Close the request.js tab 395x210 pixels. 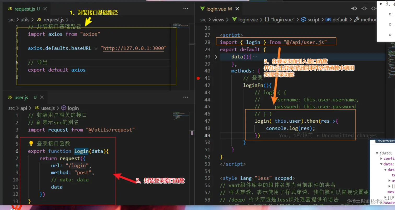click(45, 9)
